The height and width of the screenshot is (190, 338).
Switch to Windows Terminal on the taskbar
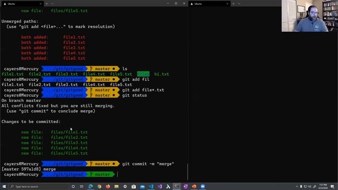point(177,186)
